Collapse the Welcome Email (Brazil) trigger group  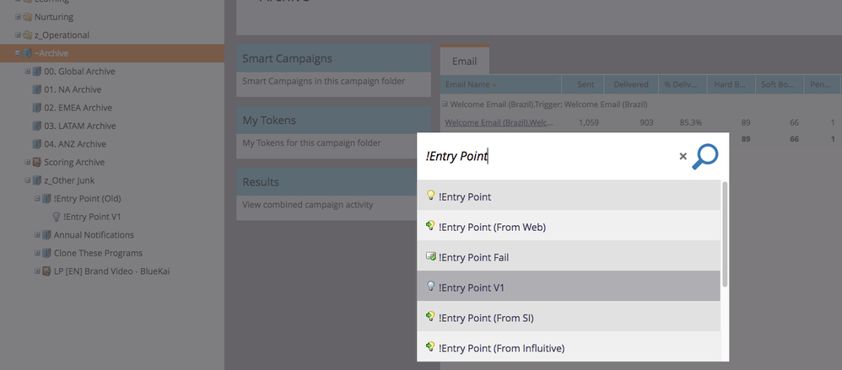[445, 104]
